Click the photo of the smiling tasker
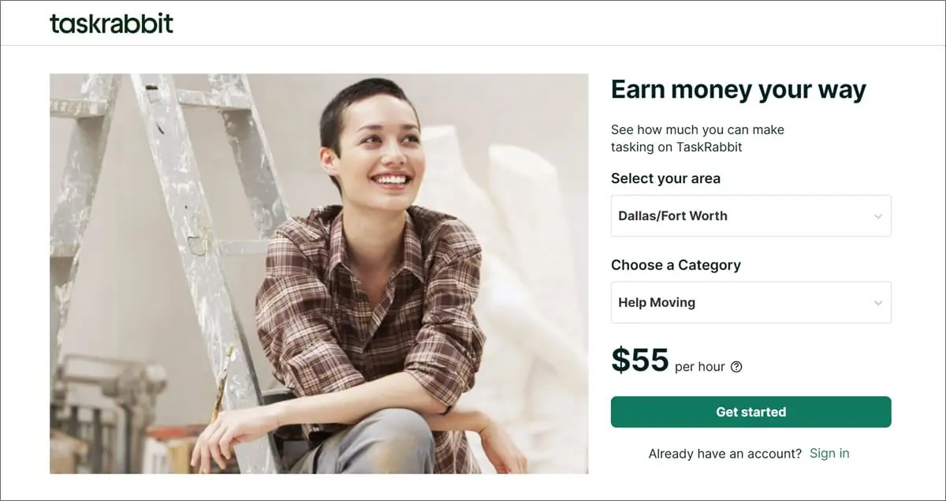The height and width of the screenshot is (501, 946). pos(318,275)
